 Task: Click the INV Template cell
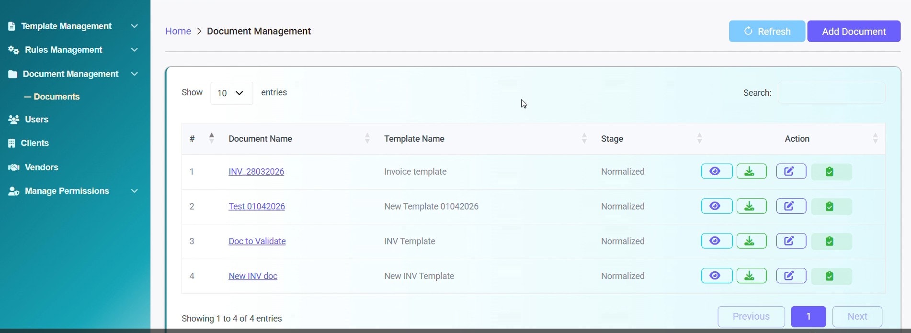tap(410, 241)
